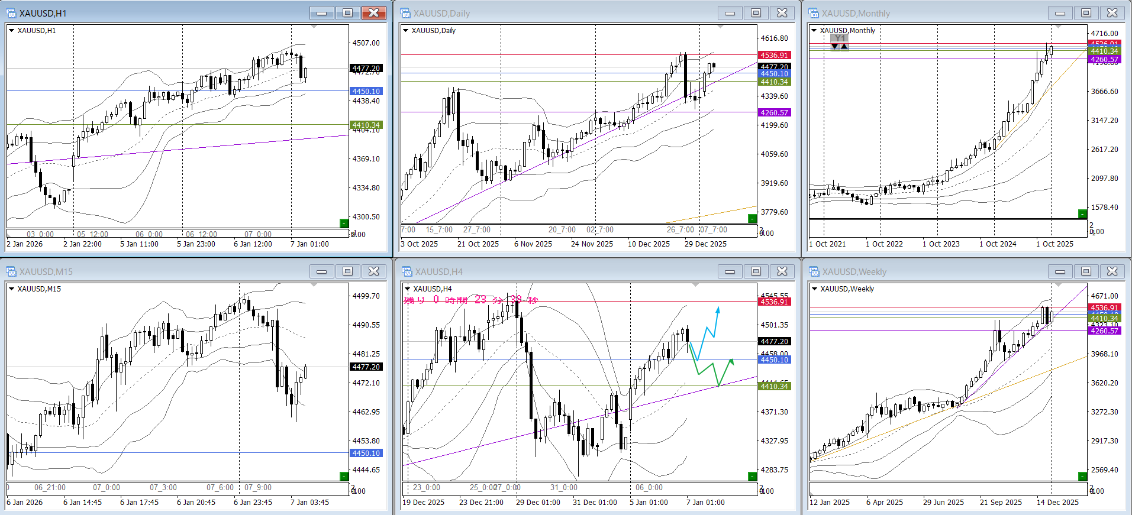Click the chart shift marker atop H1 chart

click(314, 27)
